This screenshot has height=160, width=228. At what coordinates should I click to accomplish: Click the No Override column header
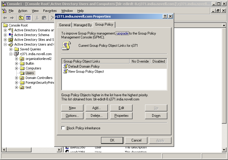pos(140,61)
